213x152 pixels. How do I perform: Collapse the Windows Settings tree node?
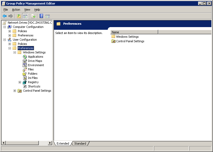coord(15,52)
